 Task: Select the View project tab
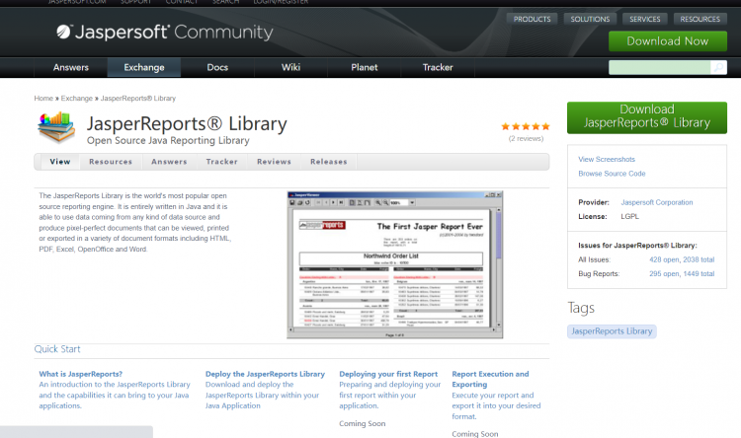tap(60, 162)
